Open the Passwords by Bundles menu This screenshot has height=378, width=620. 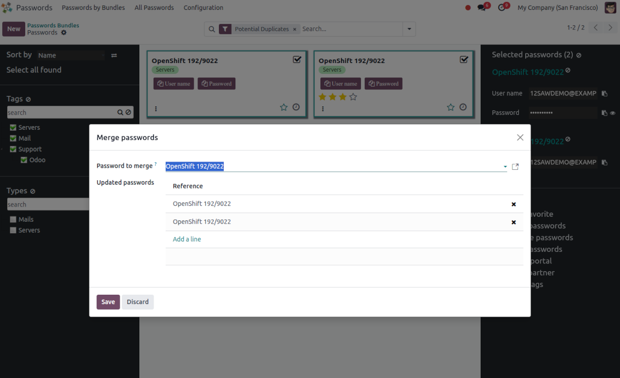click(93, 8)
